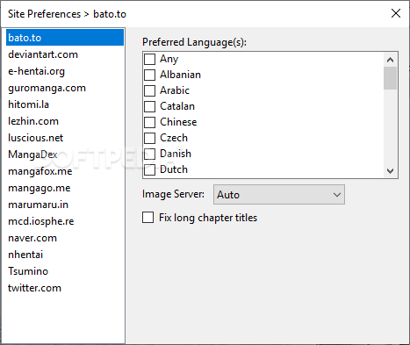Choose nhentai from the site list
410x345 pixels.
(x=65, y=255)
